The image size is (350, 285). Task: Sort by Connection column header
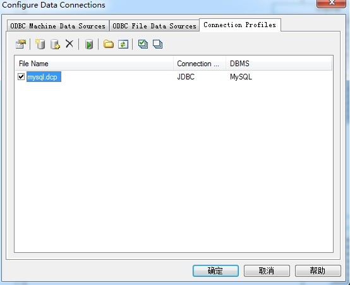(200, 64)
